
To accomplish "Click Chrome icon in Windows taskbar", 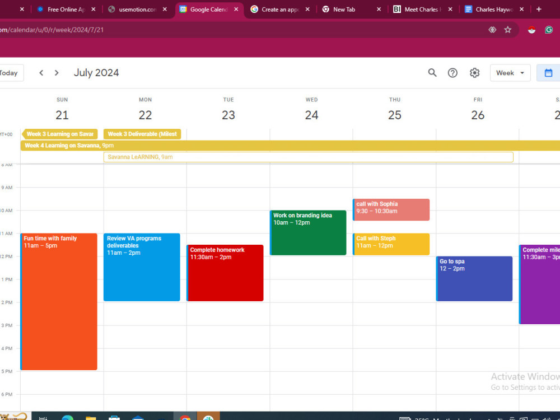I will (185, 417).
